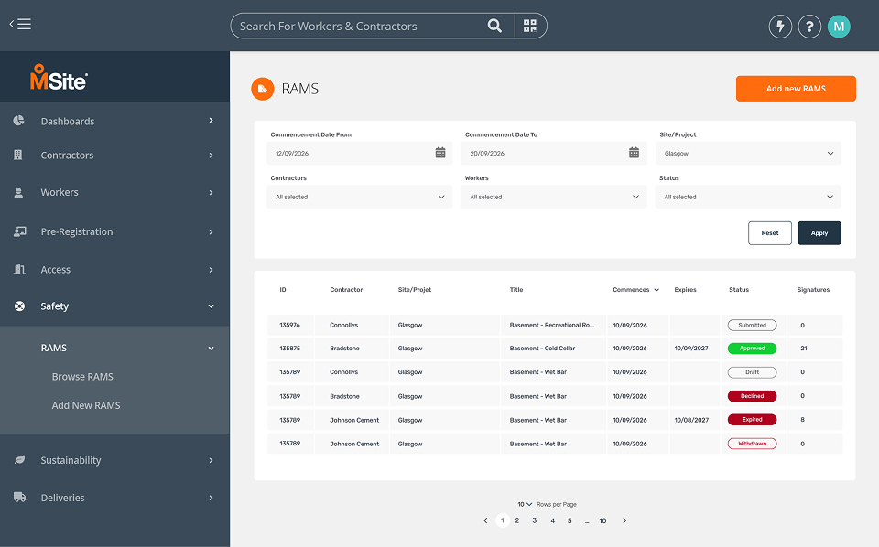
Task: Click the Approved status badge
Action: (752, 349)
